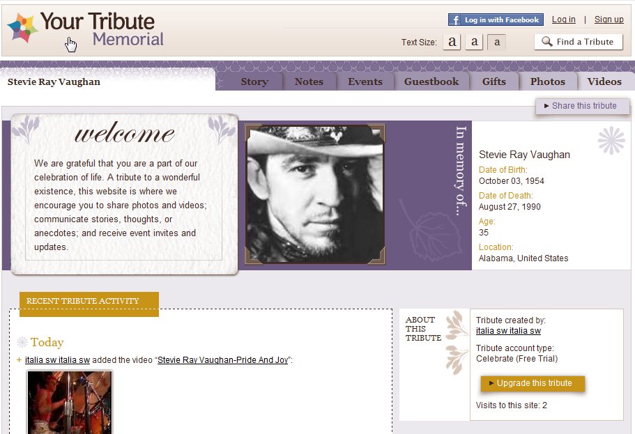Click the date of death August 27, 1990
635x434 pixels.
[x=510, y=207]
